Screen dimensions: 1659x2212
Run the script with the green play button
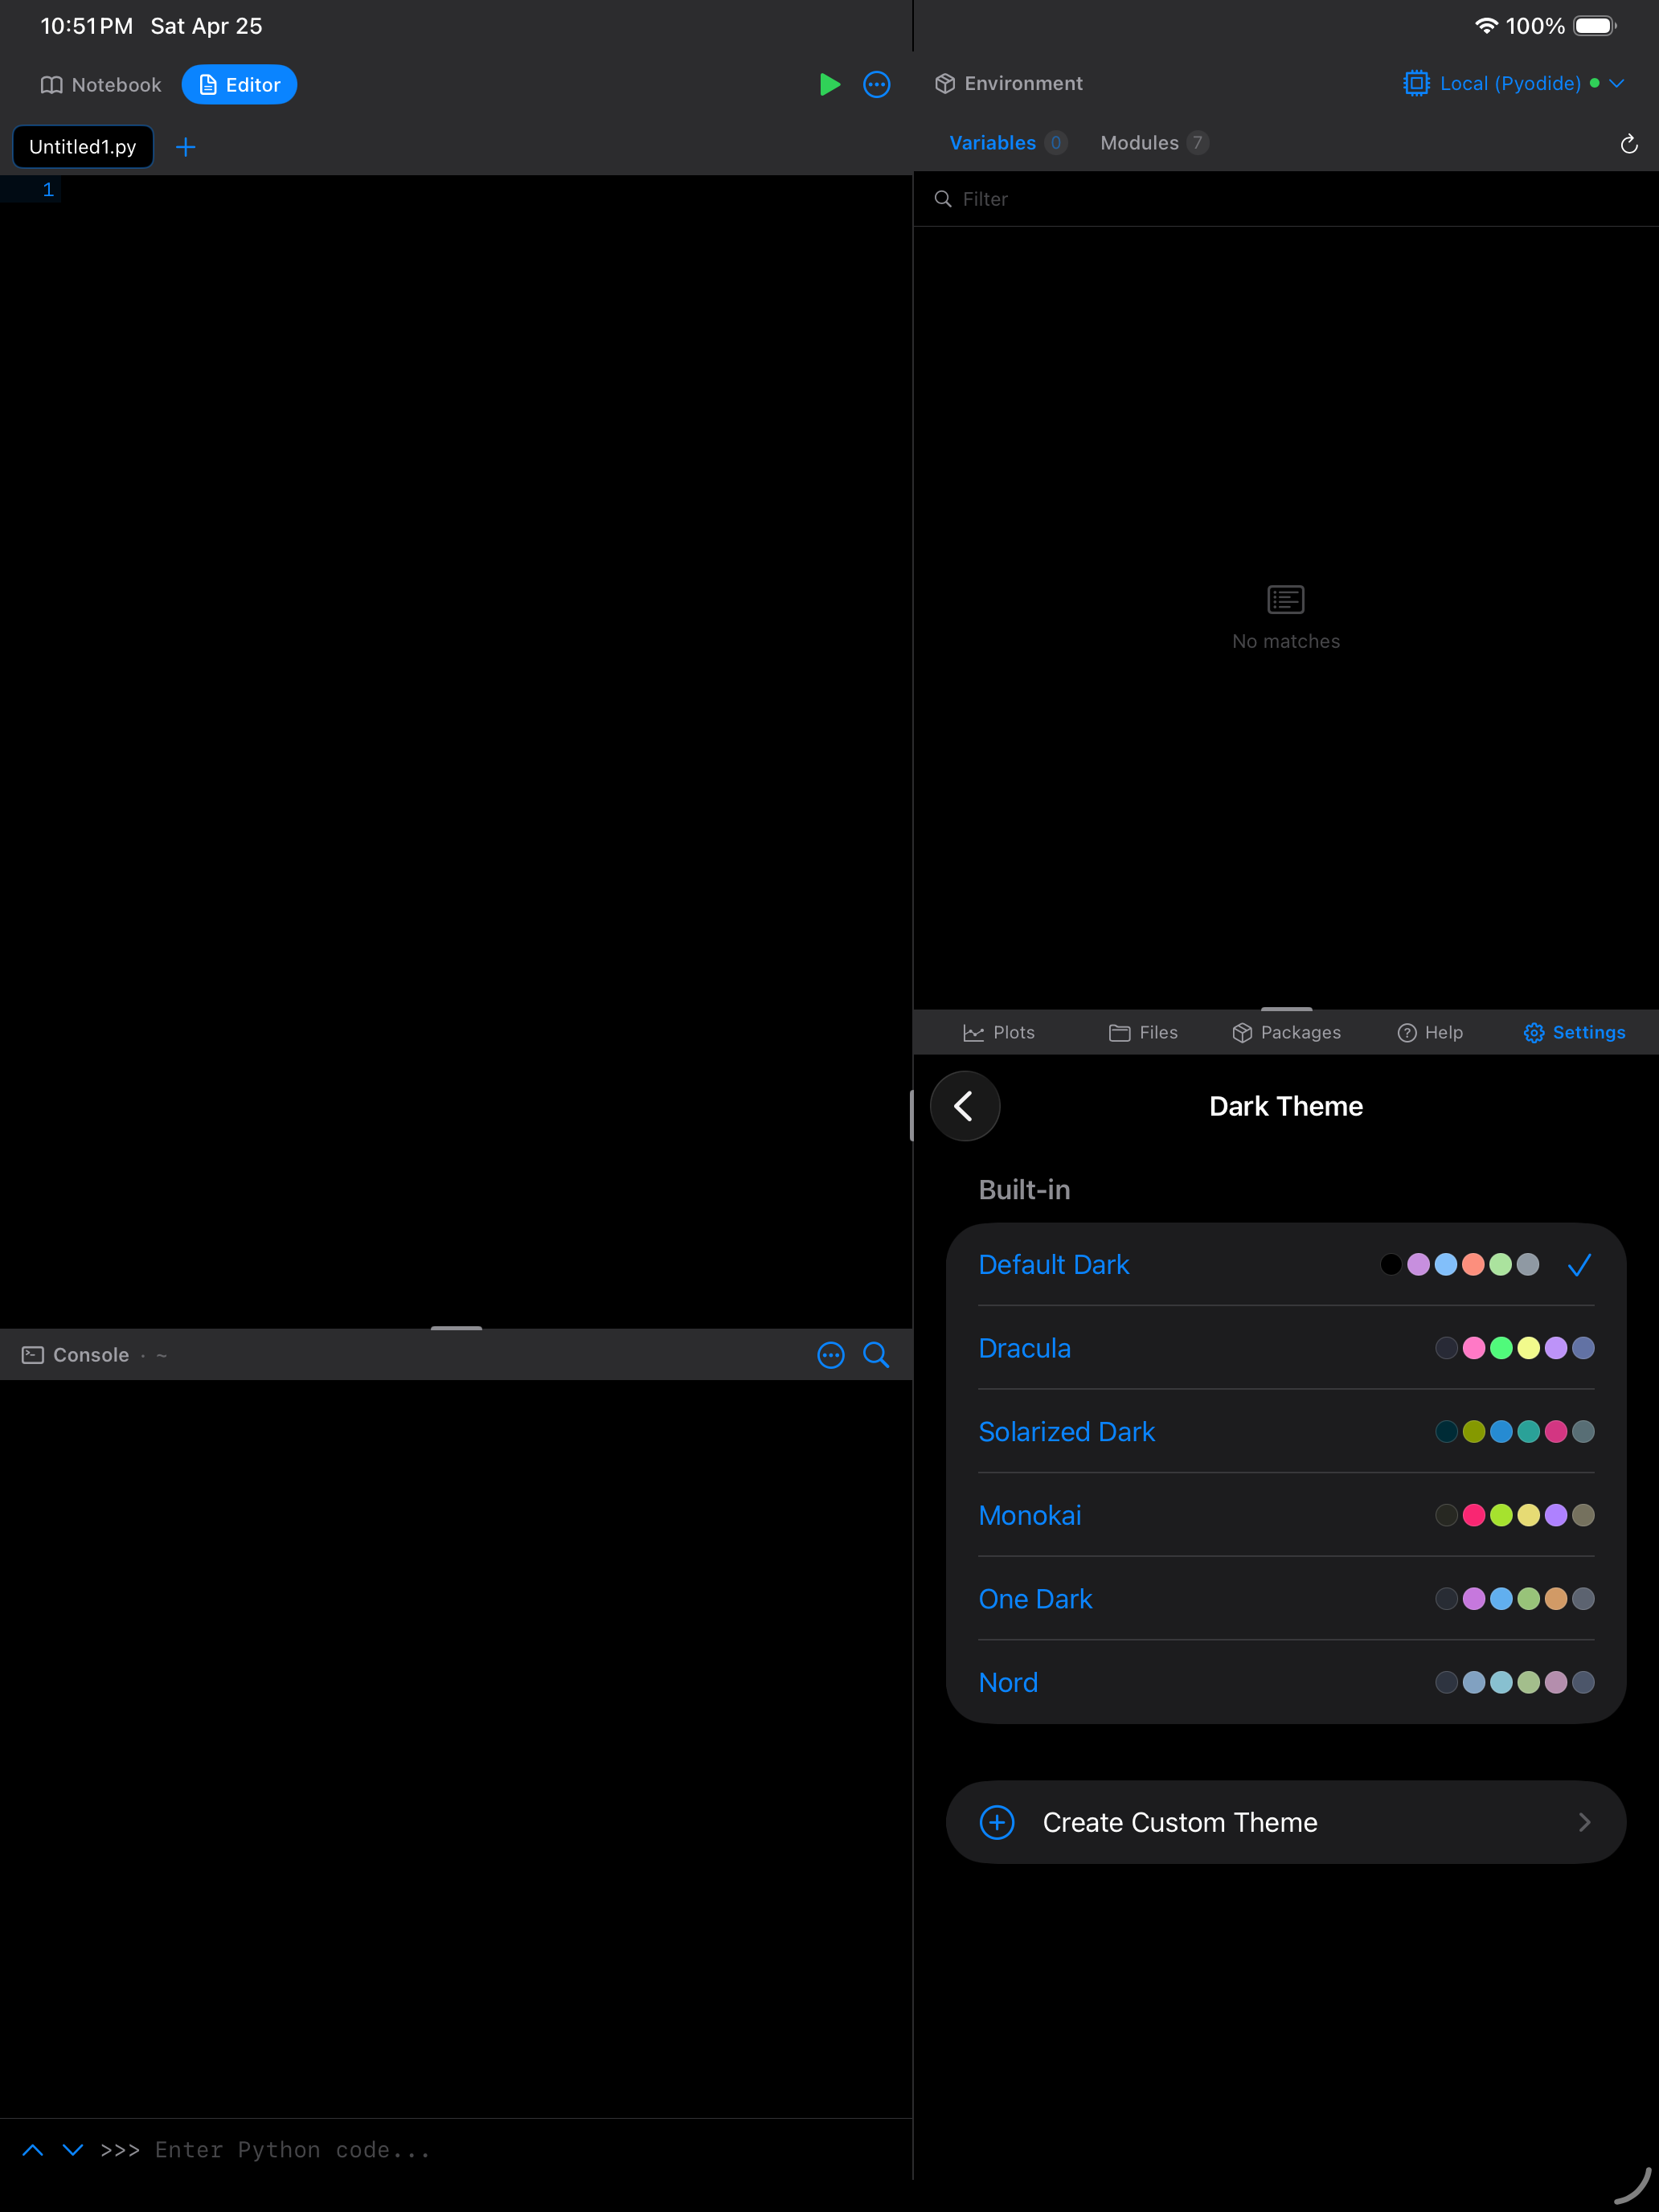tap(829, 84)
